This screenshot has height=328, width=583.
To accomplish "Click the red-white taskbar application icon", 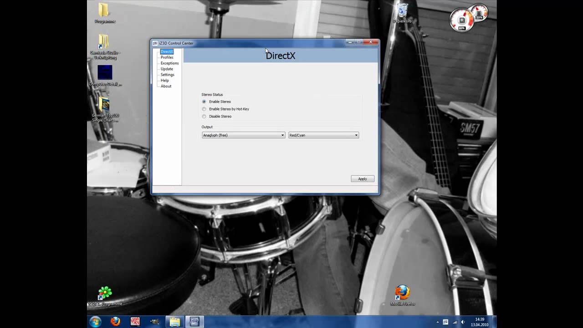I will point(135,322).
